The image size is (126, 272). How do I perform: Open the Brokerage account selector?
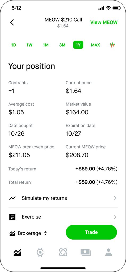[x=28, y=233]
